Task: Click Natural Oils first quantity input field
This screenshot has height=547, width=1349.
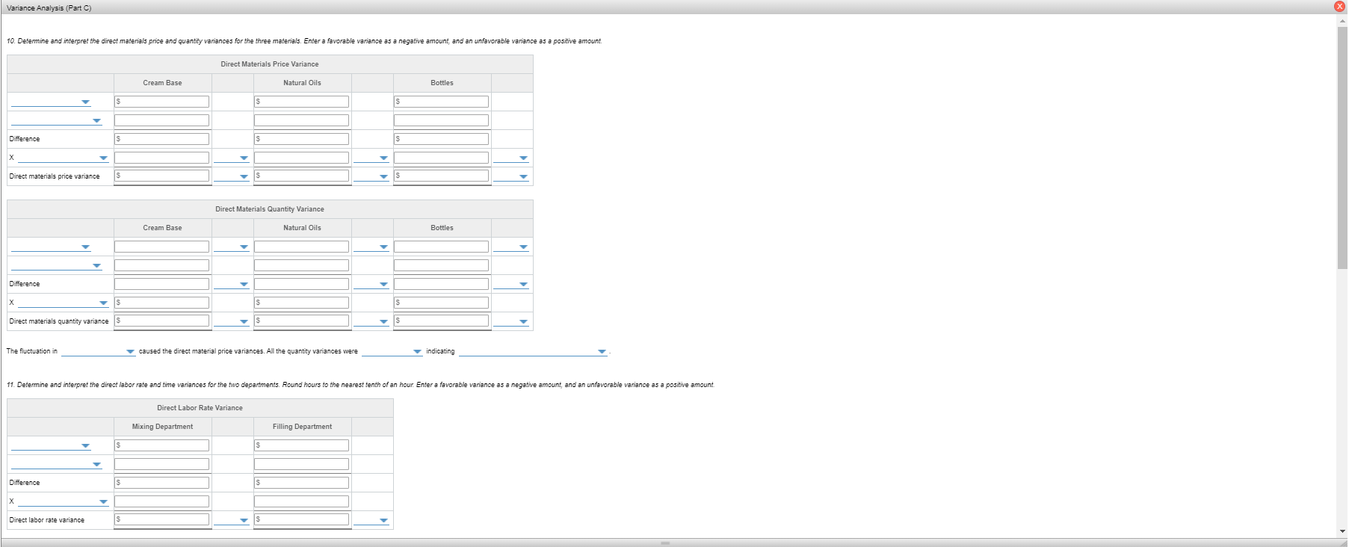Action: coord(301,247)
